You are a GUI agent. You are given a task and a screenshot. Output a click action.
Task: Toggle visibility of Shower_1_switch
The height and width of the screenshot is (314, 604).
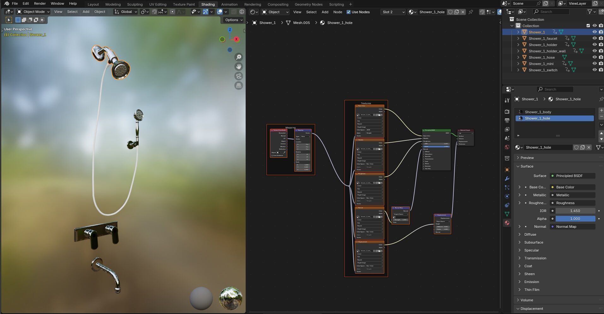(x=595, y=70)
